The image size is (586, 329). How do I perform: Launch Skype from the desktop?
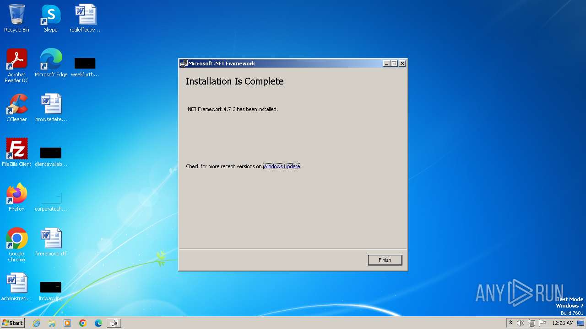[x=50, y=18]
